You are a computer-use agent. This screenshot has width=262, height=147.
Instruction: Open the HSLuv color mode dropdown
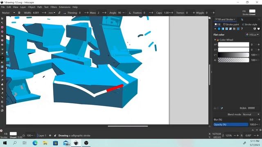[x=252, y=35]
